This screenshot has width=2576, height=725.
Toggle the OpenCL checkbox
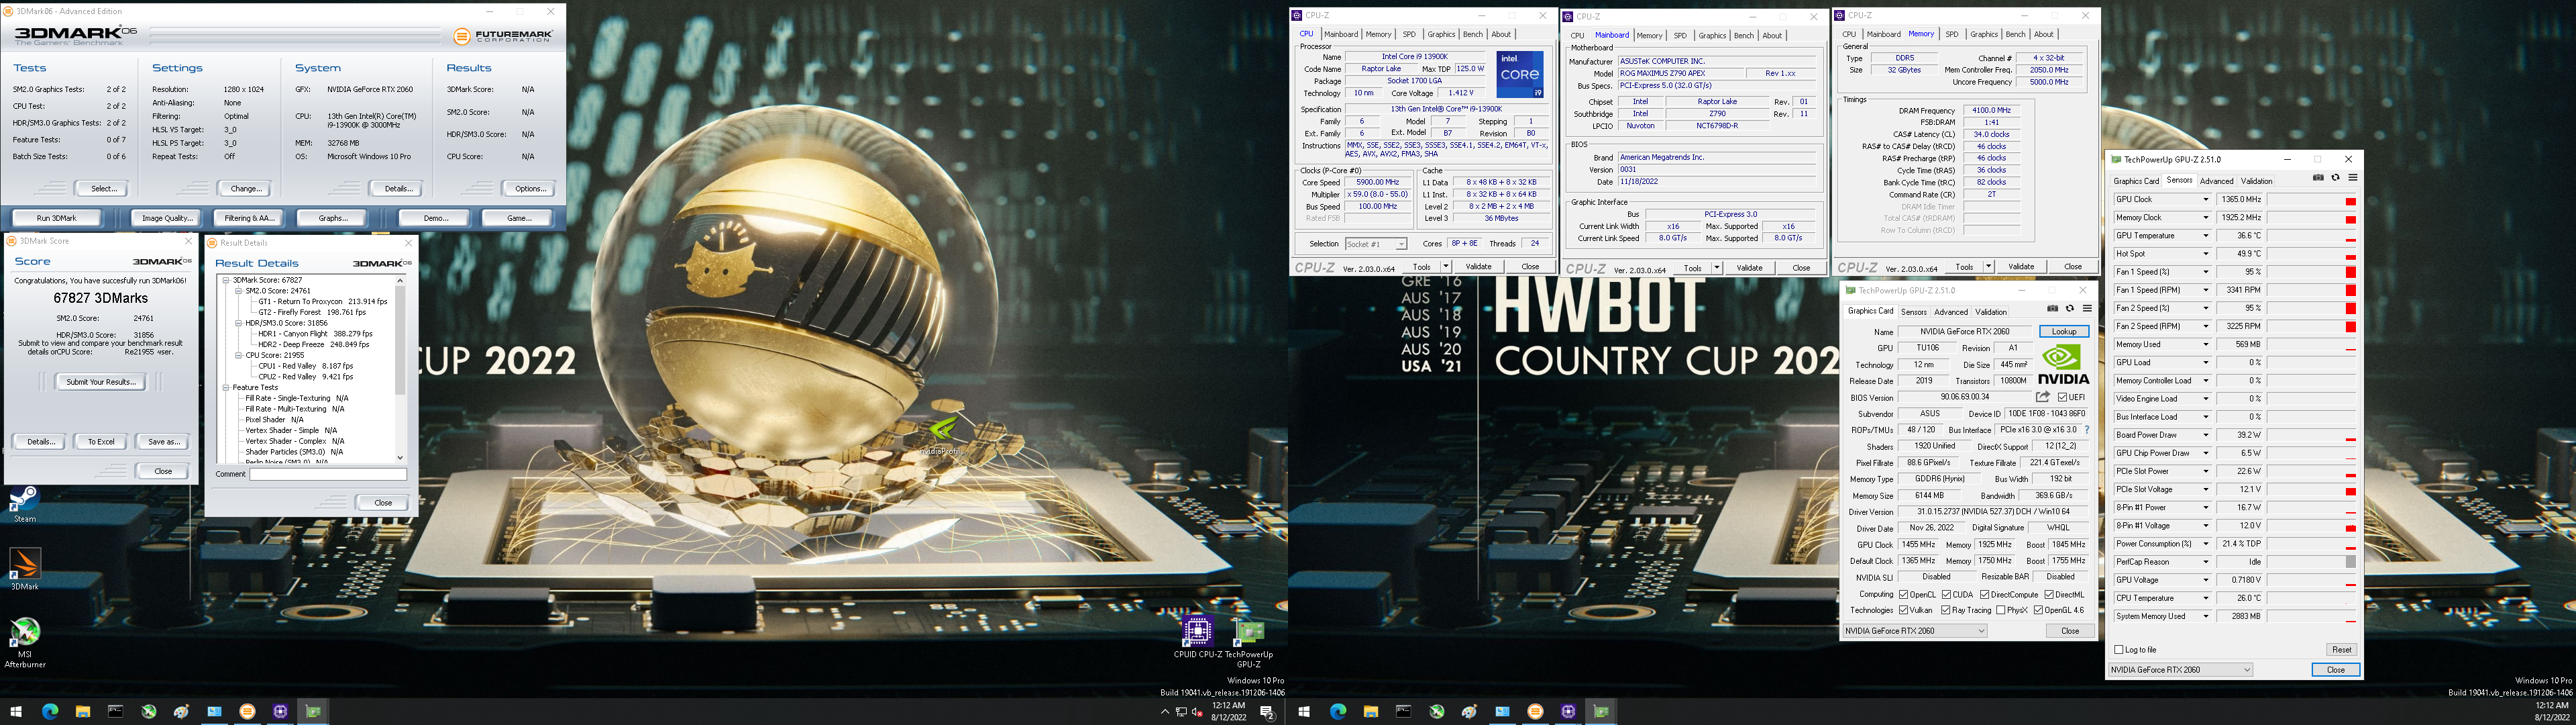tap(1904, 595)
